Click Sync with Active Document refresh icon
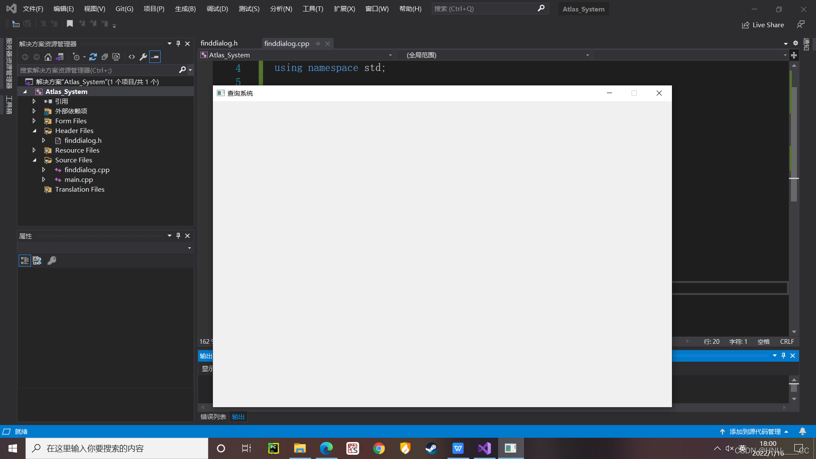The height and width of the screenshot is (459, 816). point(93,57)
